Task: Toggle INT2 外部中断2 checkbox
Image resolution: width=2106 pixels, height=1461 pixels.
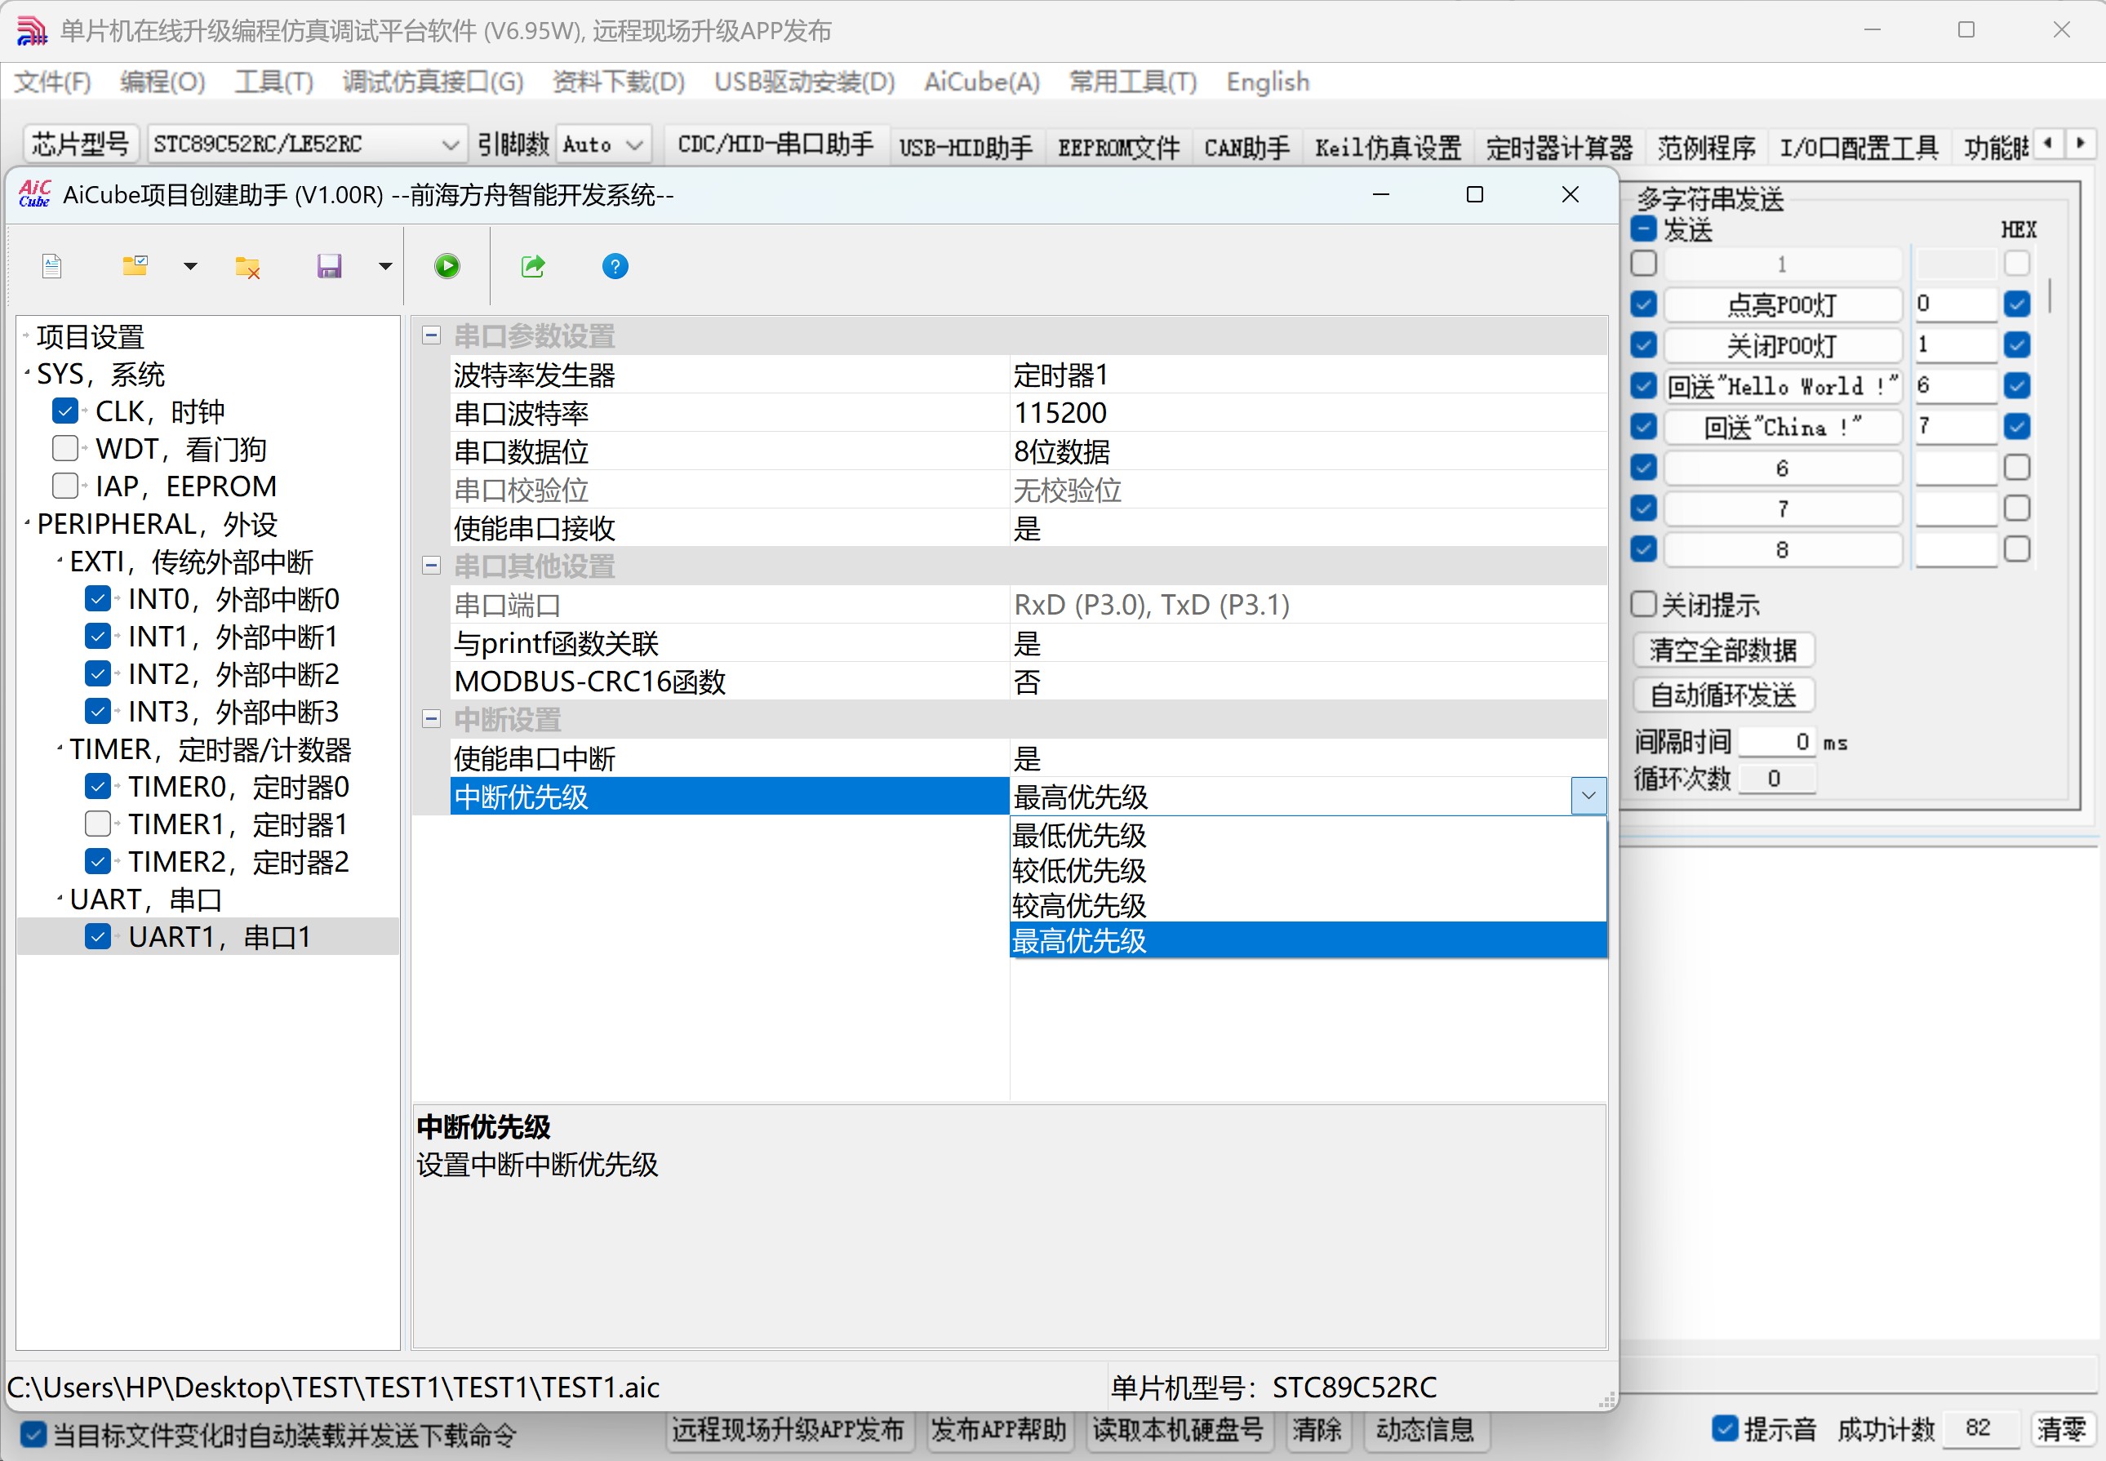Action: (x=98, y=673)
